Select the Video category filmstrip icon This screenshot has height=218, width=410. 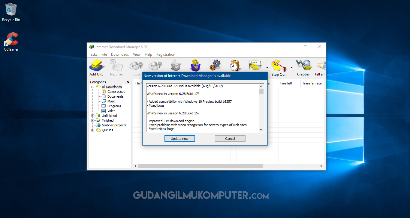click(x=104, y=111)
